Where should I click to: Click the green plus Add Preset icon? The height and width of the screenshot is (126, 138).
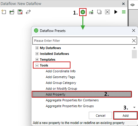coord(83,12)
